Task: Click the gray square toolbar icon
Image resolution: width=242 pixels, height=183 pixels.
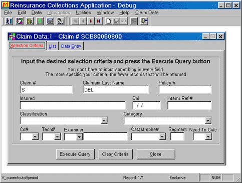Action: (x=134, y=21)
